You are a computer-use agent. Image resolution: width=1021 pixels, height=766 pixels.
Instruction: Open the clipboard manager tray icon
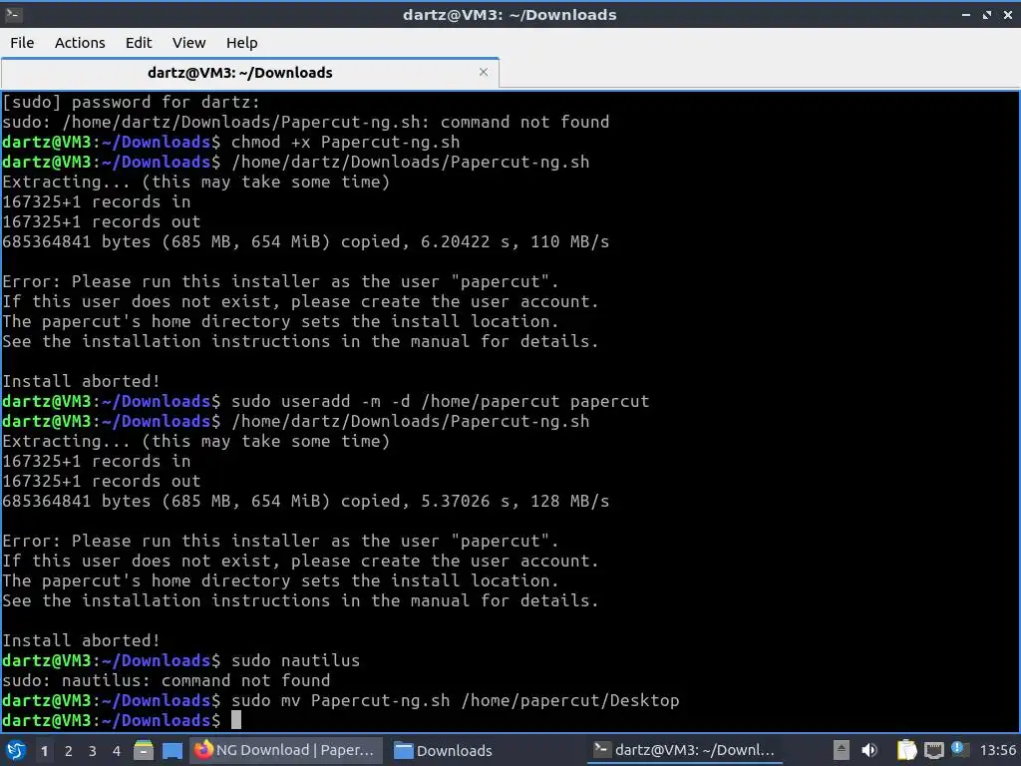pyautogui.click(x=906, y=750)
